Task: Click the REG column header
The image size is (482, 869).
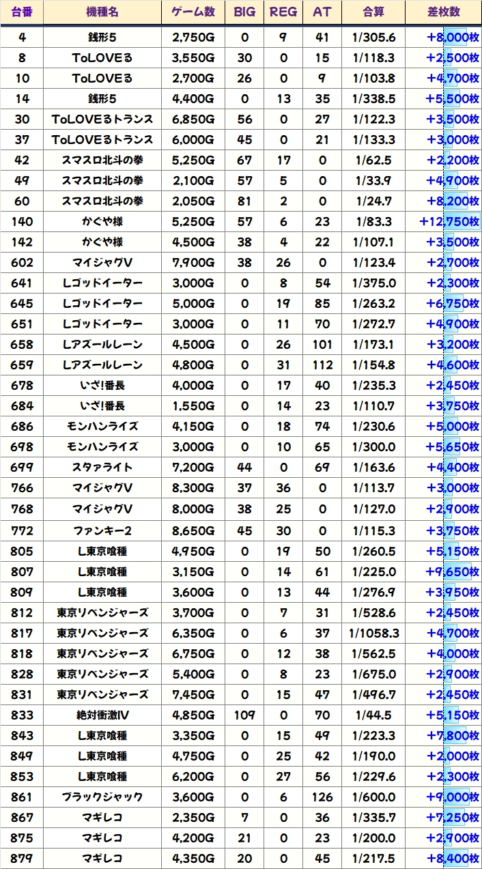Action: pos(283,12)
